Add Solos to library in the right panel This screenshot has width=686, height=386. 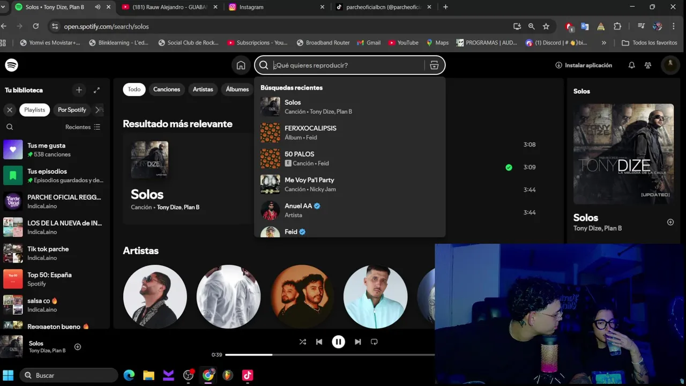pyautogui.click(x=670, y=222)
